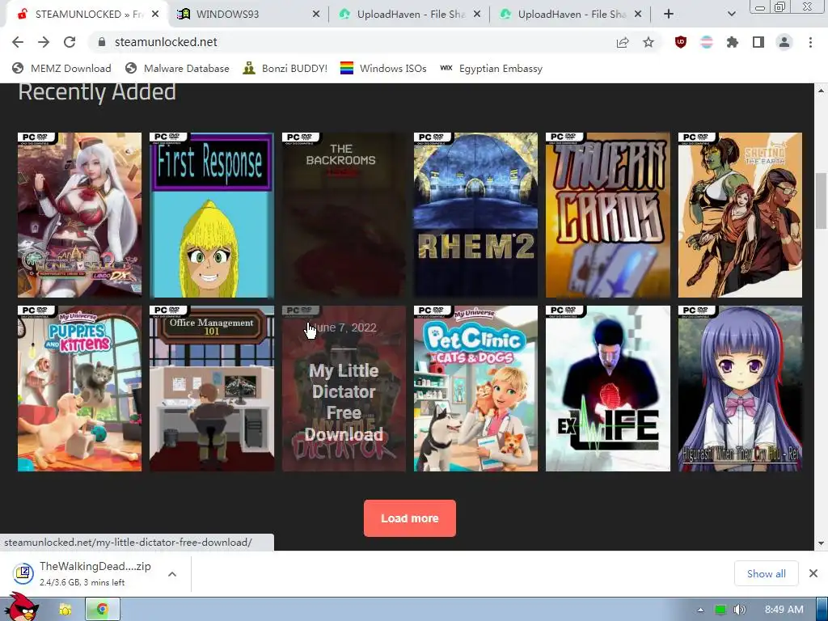Share this page via the share icon
The width and height of the screenshot is (828, 621).
point(623,42)
